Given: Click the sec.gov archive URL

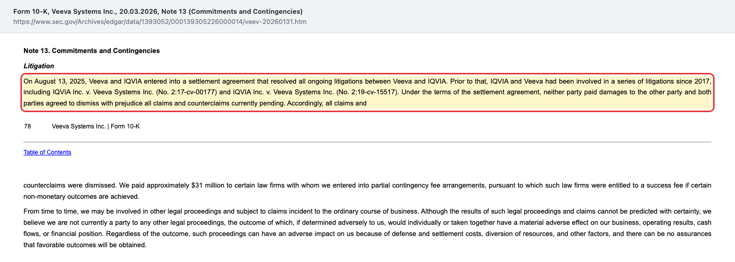Looking at the screenshot, I should coord(160,22).
